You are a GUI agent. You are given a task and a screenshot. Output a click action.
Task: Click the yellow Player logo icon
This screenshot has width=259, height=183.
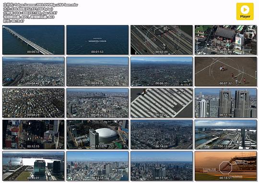click(245, 12)
